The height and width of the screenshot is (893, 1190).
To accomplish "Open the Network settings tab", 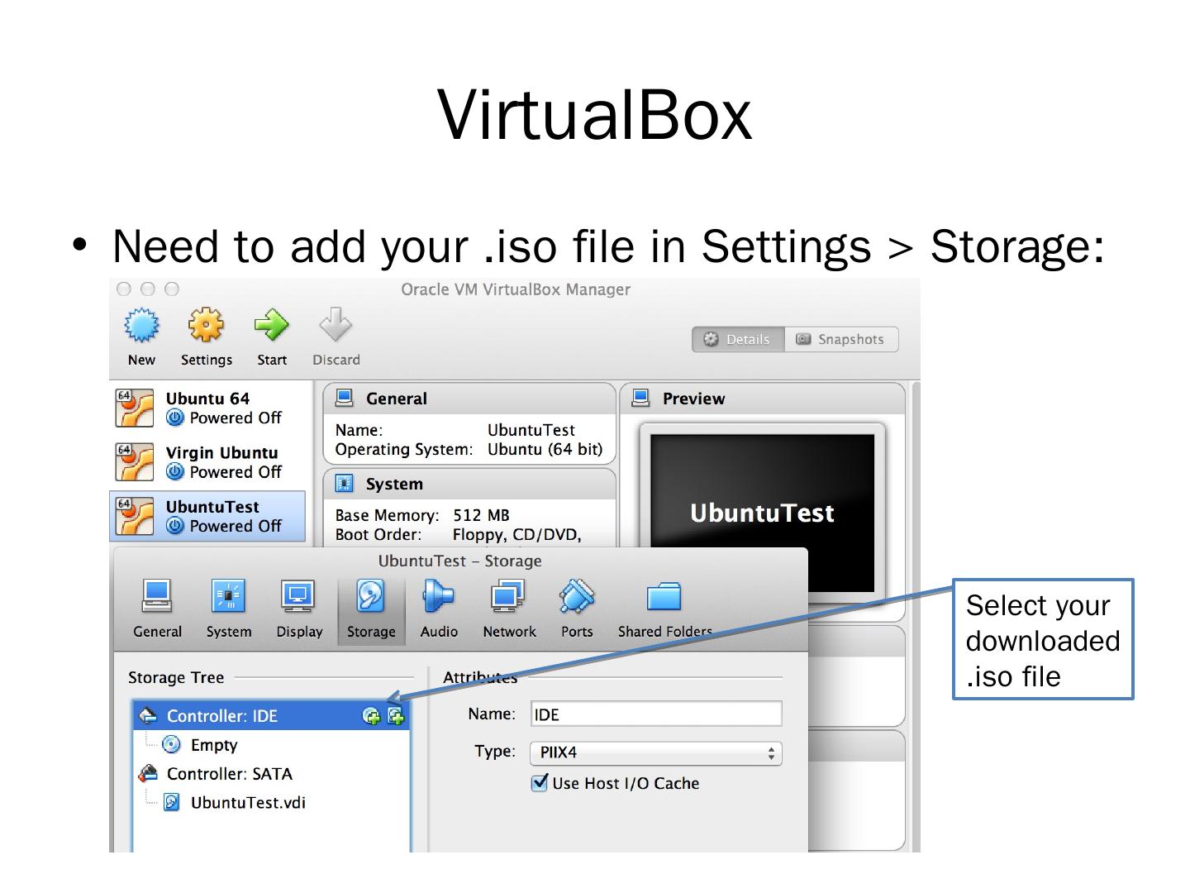I will point(509,609).
